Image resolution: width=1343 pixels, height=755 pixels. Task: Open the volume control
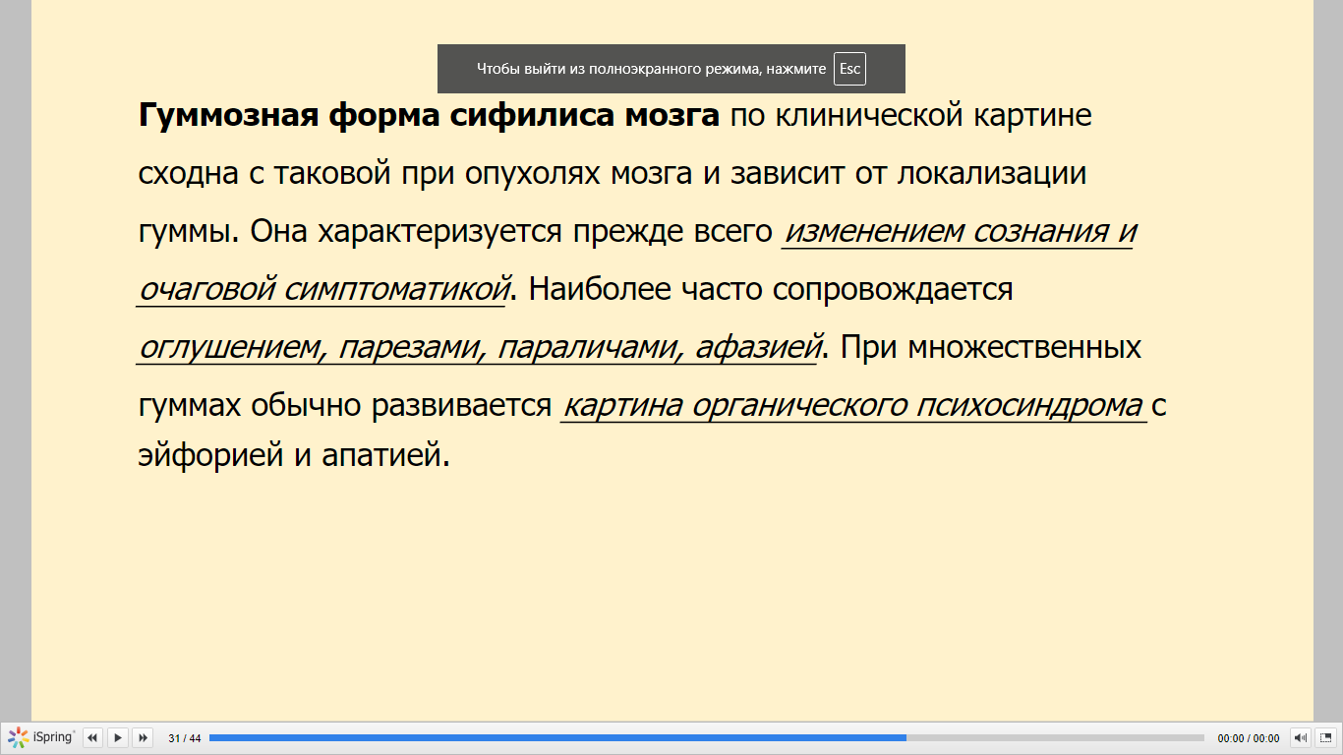click(1300, 737)
